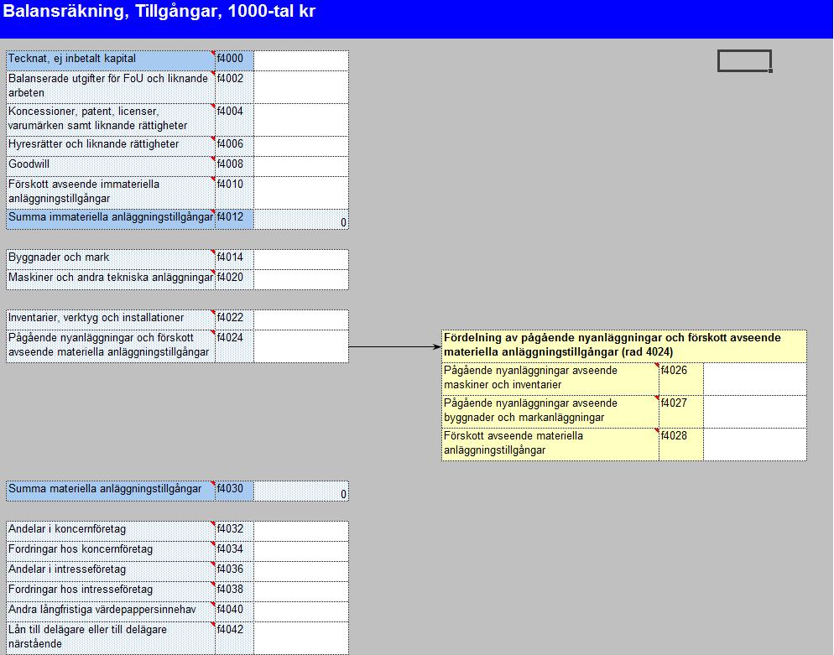This screenshot has width=834, height=655.
Task: Select the f4040 code cell
Action: pyautogui.click(x=235, y=612)
